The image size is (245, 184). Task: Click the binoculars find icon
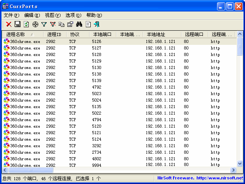click(x=79, y=24)
